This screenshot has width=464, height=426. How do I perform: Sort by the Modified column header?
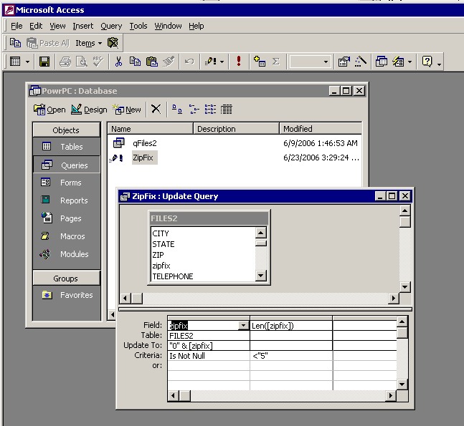point(320,129)
